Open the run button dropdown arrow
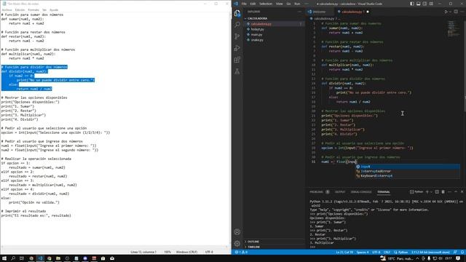The width and height of the screenshot is (466, 262). pos(450,12)
